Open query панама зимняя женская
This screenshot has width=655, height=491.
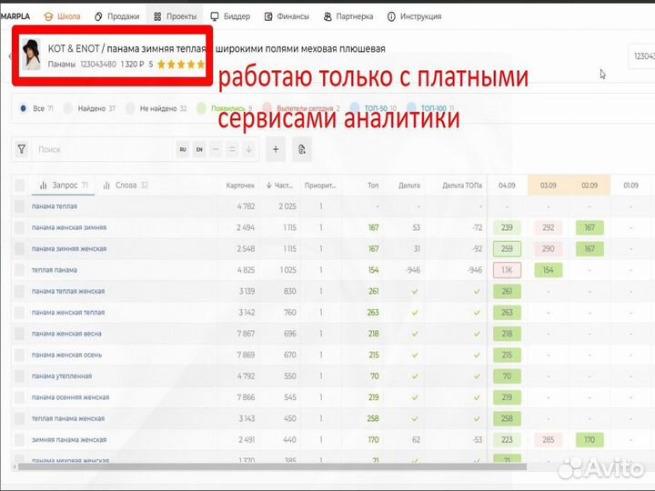(x=69, y=249)
